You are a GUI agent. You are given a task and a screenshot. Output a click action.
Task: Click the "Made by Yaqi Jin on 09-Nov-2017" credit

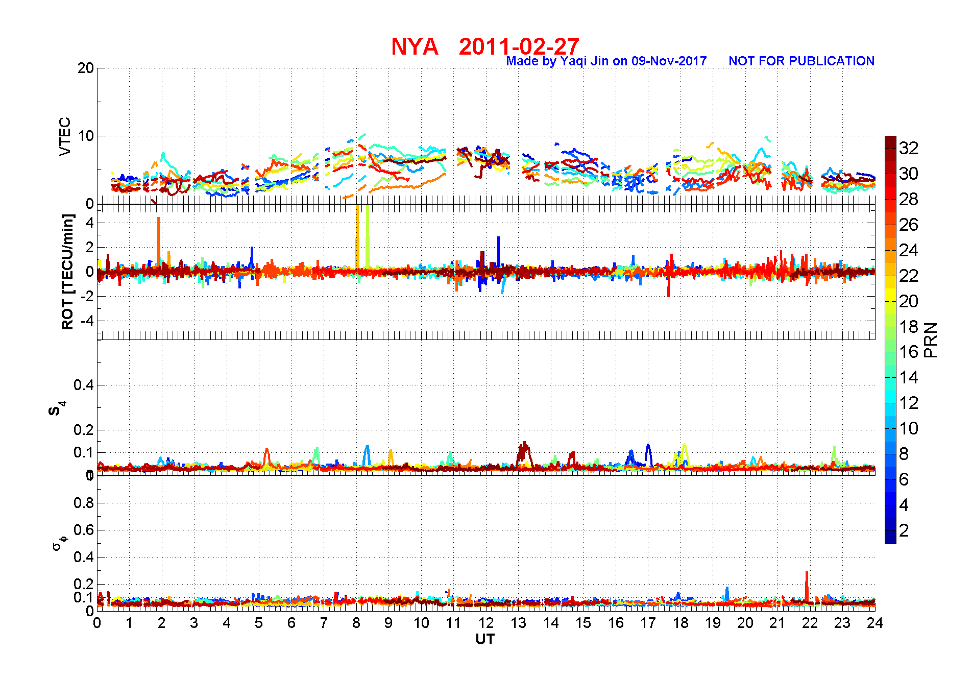pyautogui.click(x=606, y=61)
